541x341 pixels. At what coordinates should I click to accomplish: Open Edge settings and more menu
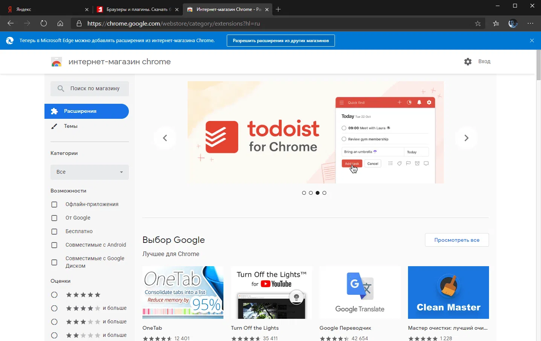click(x=530, y=23)
